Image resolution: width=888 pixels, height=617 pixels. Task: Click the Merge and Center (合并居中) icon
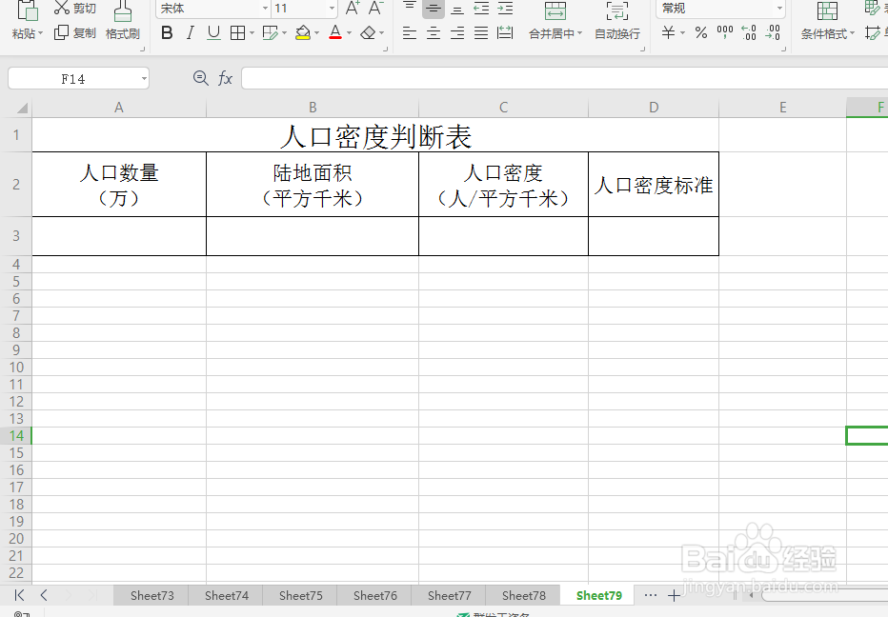555,11
